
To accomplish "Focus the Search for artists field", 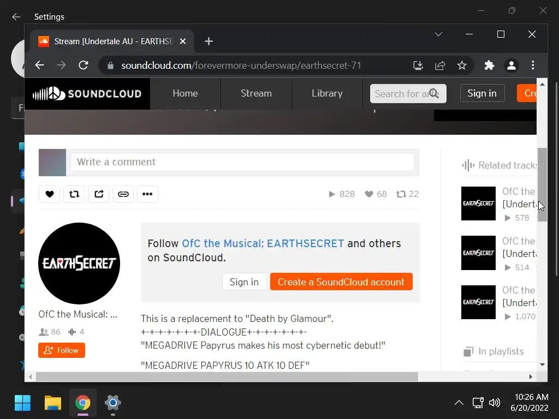I will 408,93.
